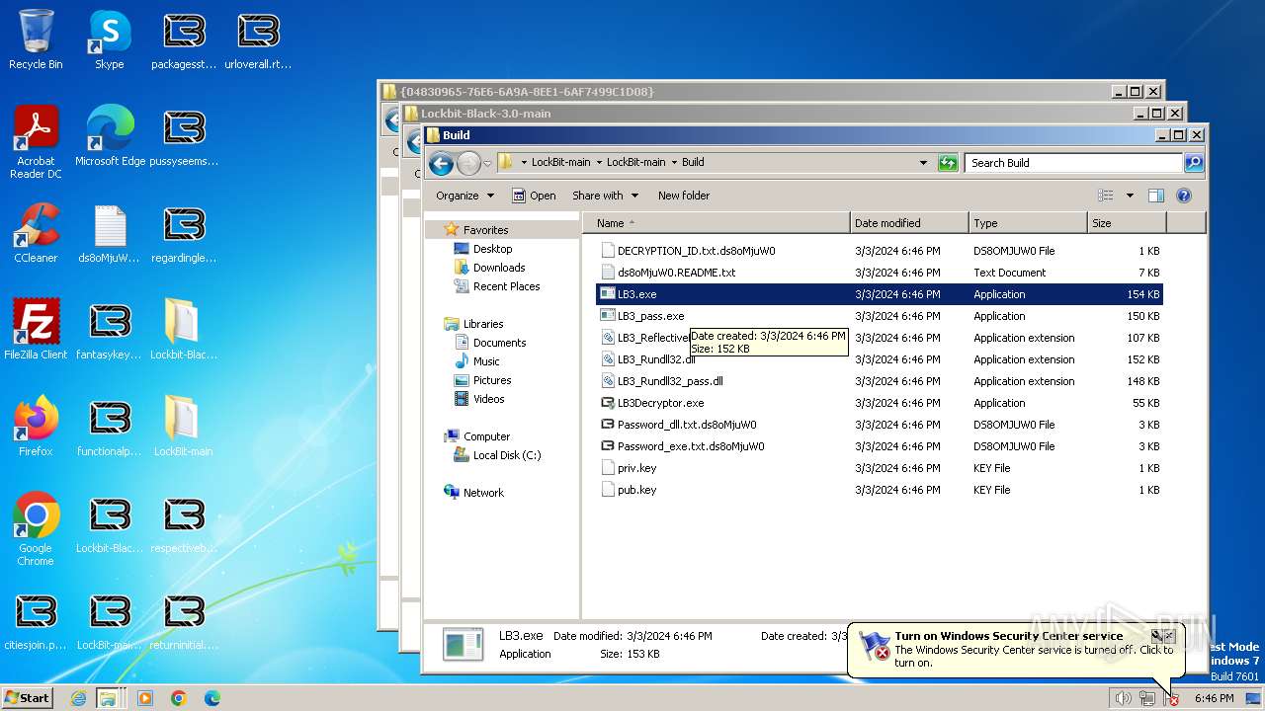Open the Recycle Bin desktop icon
The height and width of the screenshot is (711, 1265).
click(x=36, y=39)
